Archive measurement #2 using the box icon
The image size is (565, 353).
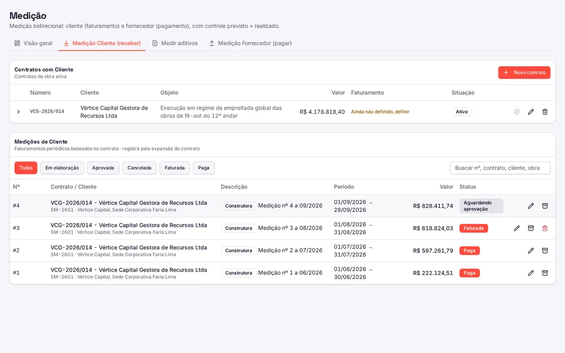545,250
